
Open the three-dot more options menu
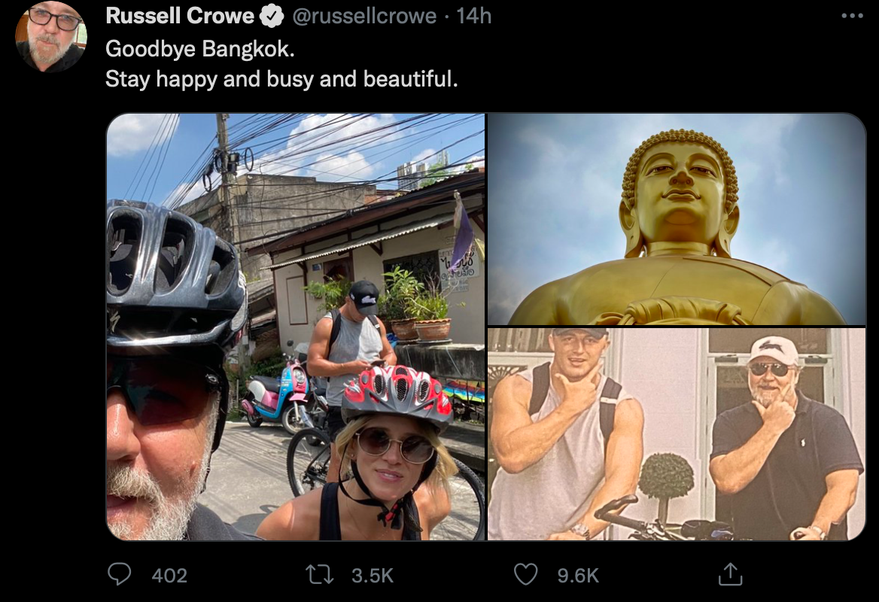click(x=851, y=16)
